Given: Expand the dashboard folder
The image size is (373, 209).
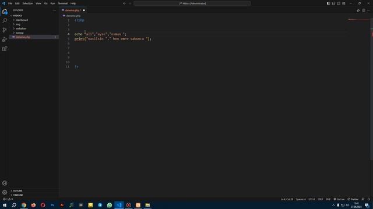Looking at the screenshot, I should point(22,20).
